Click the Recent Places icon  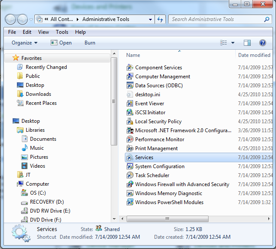[20, 103]
